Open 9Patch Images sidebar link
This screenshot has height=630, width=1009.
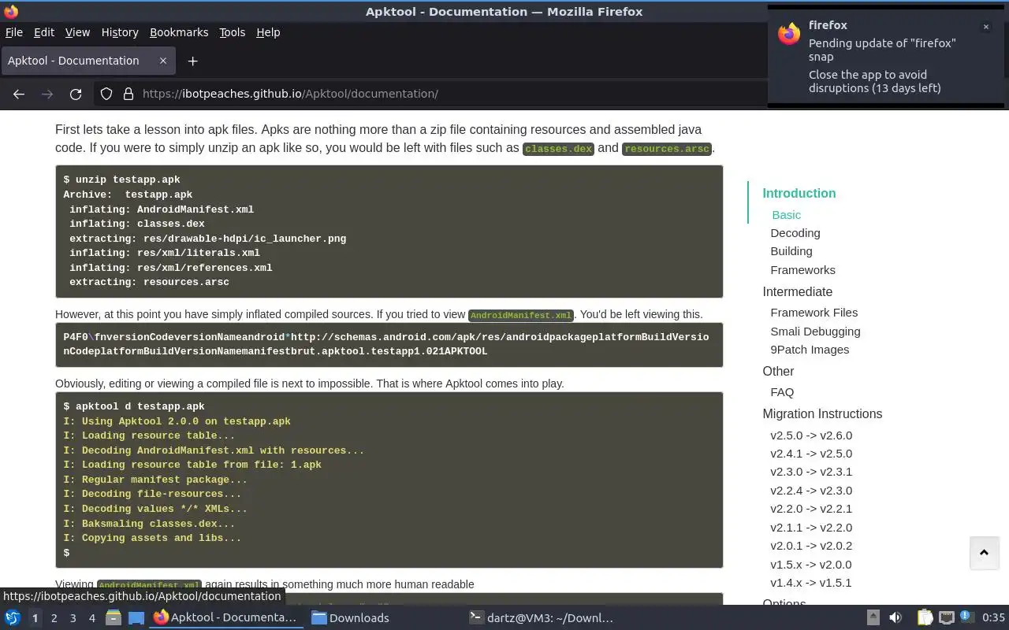810,350
